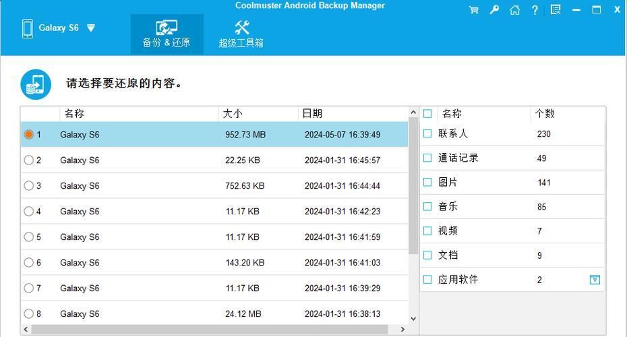Click the 24.12 MB size cell

point(243,314)
